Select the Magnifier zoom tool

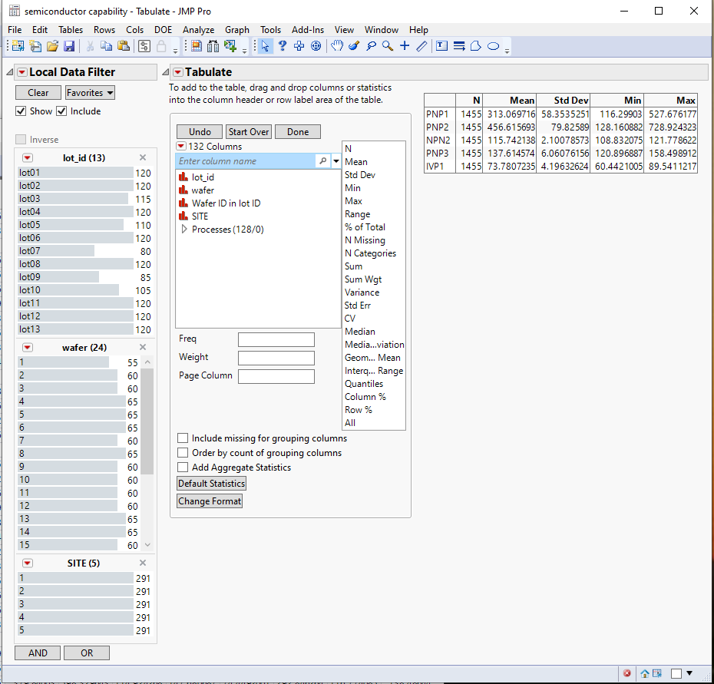[x=387, y=46]
